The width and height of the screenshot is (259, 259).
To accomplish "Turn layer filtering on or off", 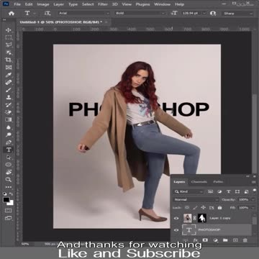I will (254, 191).
